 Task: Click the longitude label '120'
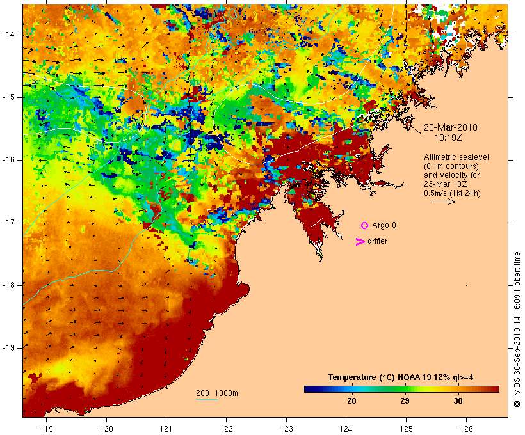(106, 429)
